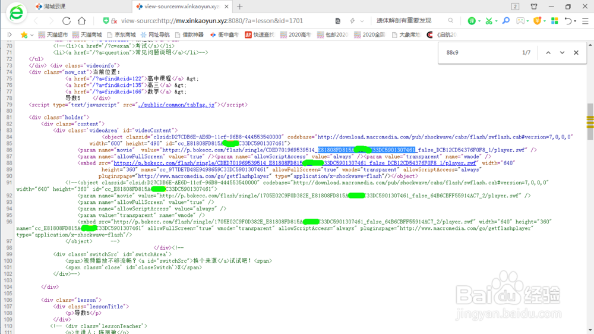Click the favorites star icon
Image resolution: width=594 pixels, height=334 pixels.
(24, 34)
